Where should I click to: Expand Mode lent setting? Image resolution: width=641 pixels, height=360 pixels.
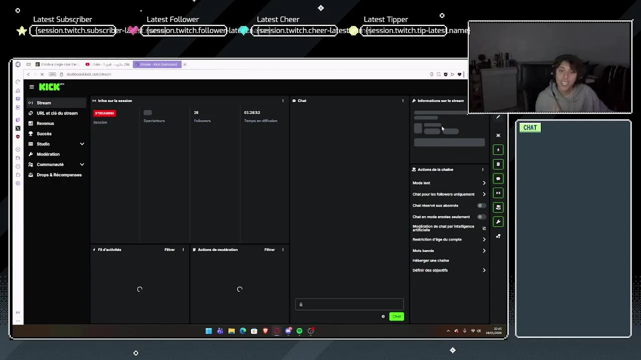pos(449,183)
